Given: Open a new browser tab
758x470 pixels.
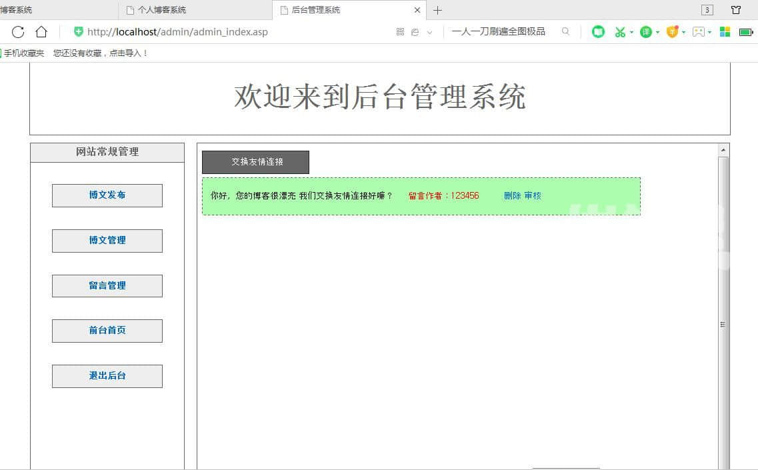Looking at the screenshot, I should [437, 10].
